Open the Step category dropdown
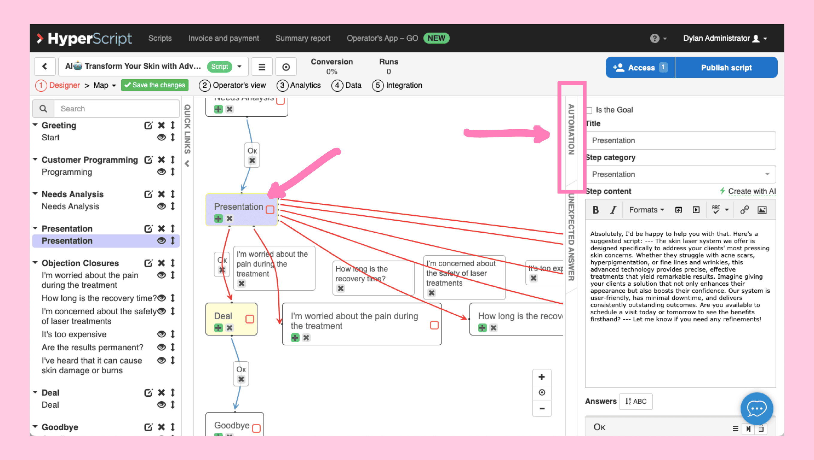Image resolution: width=814 pixels, height=460 pixels. tap(681, 174)
